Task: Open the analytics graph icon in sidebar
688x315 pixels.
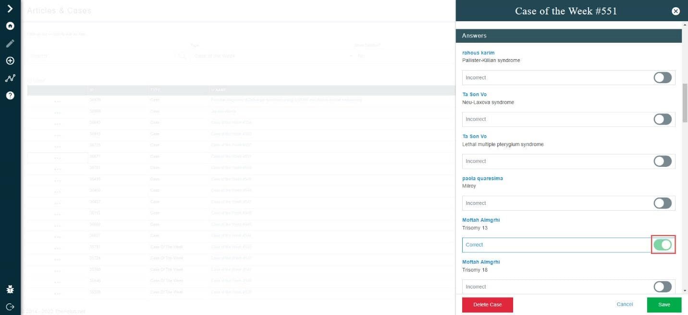Action: 10,78
